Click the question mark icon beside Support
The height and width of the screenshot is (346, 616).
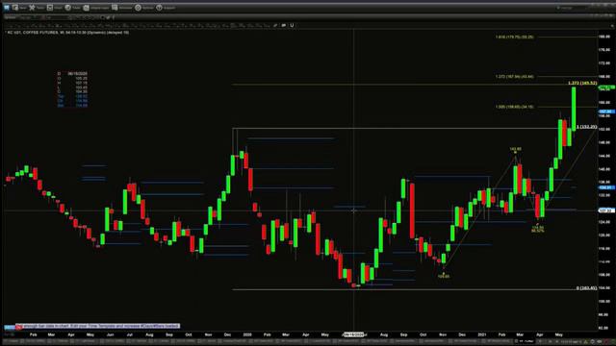click(x=159, y=8)
